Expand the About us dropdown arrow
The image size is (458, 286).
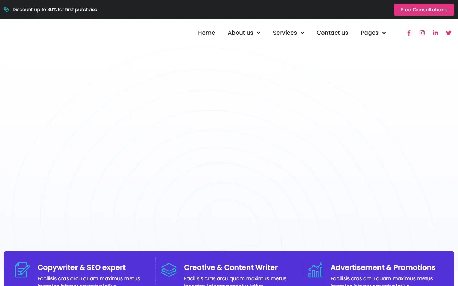259,33
